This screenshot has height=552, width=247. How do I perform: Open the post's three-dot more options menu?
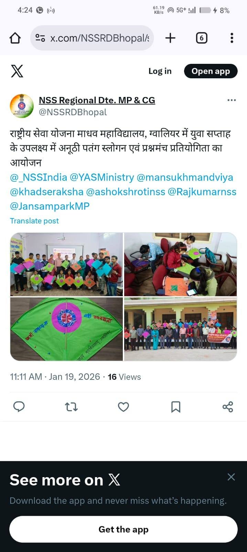pyautogui.click(x=232, y=100)
